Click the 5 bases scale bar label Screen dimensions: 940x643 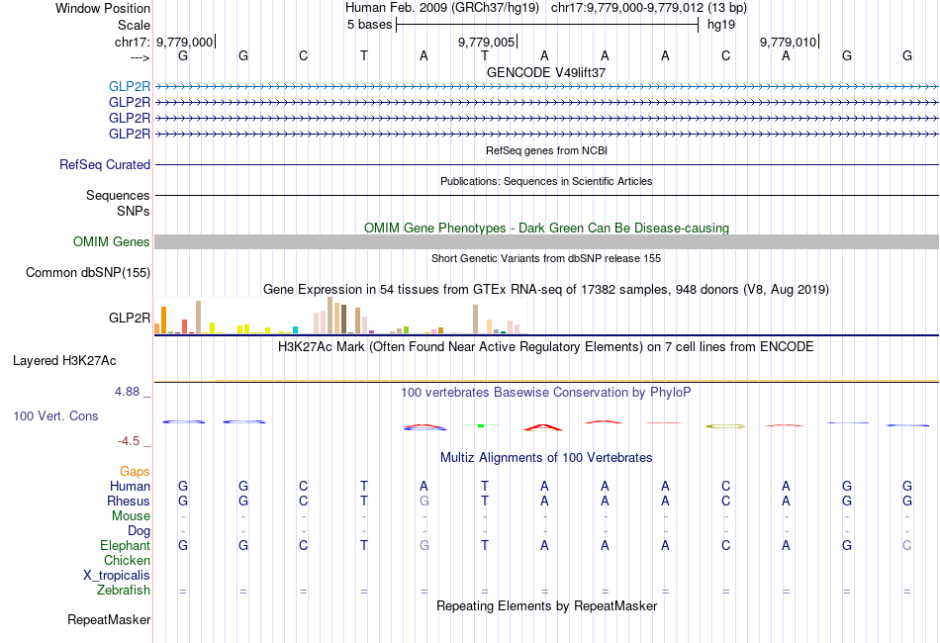(369, 25)
